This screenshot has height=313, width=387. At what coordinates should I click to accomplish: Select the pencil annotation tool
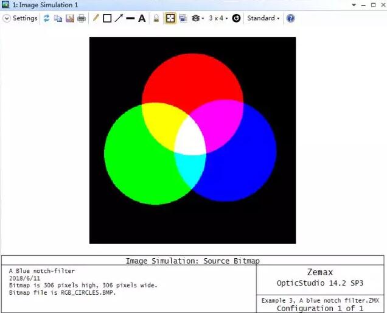(96, 18)
